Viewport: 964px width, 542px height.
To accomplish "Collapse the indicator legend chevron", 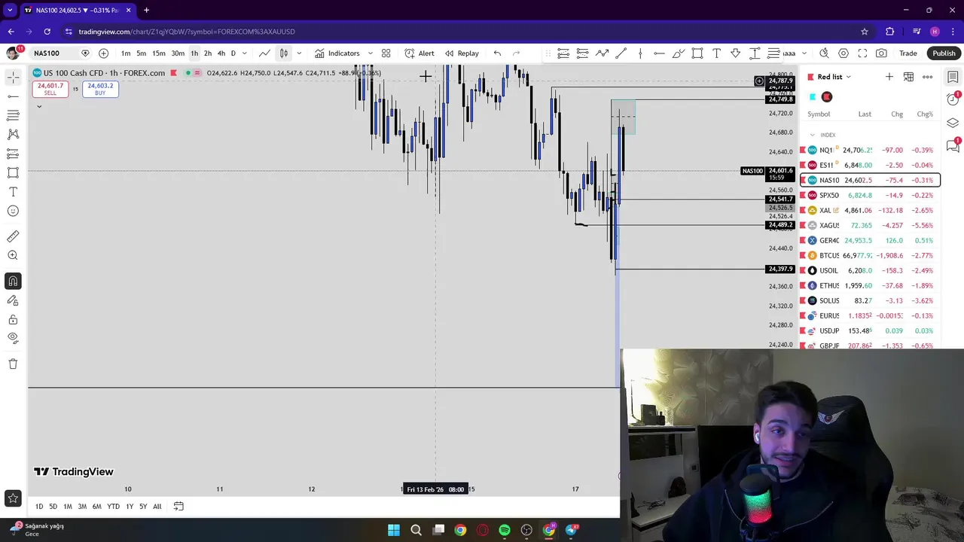I will [39, 106].
